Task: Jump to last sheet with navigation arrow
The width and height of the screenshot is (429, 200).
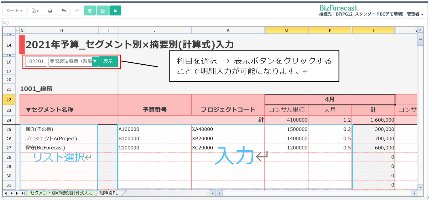Action: 23,193
